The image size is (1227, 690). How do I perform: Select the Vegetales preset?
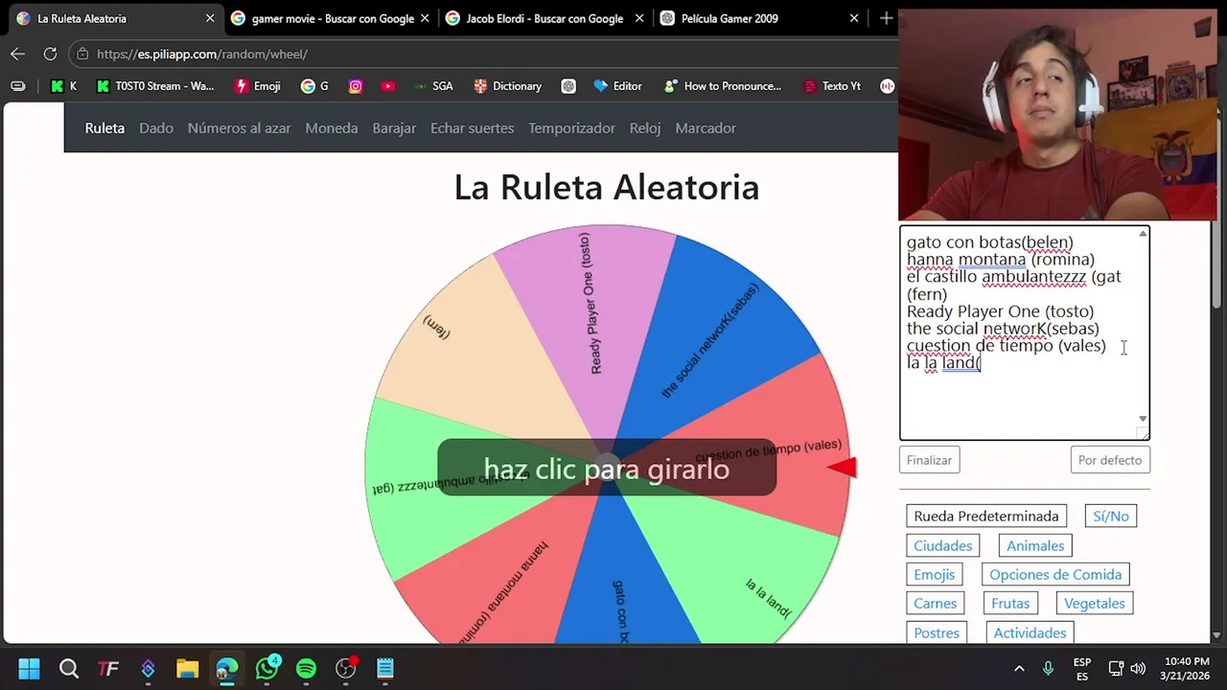(x=1095, y=603)
